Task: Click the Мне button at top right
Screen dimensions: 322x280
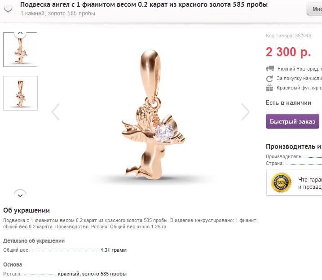Action: pyautogui.click(x=315, y=9)
